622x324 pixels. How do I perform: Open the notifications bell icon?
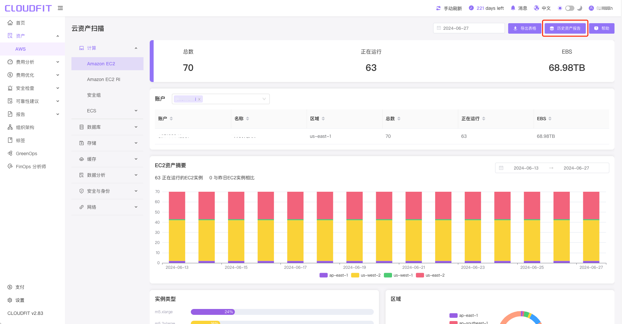(513, 8)
